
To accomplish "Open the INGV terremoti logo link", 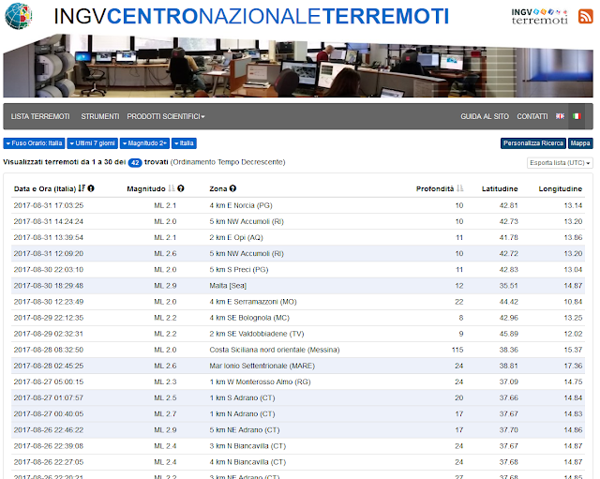I will 540,17.
